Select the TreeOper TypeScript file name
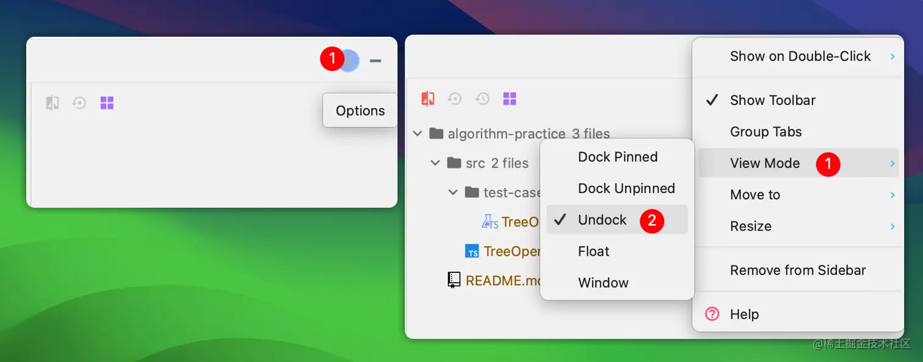The image size is (923, 362). point(512,252)
